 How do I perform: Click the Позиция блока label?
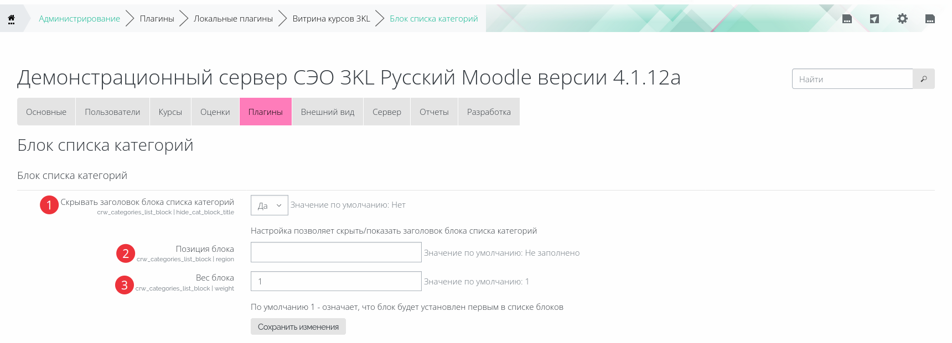(x=205, y=249)
